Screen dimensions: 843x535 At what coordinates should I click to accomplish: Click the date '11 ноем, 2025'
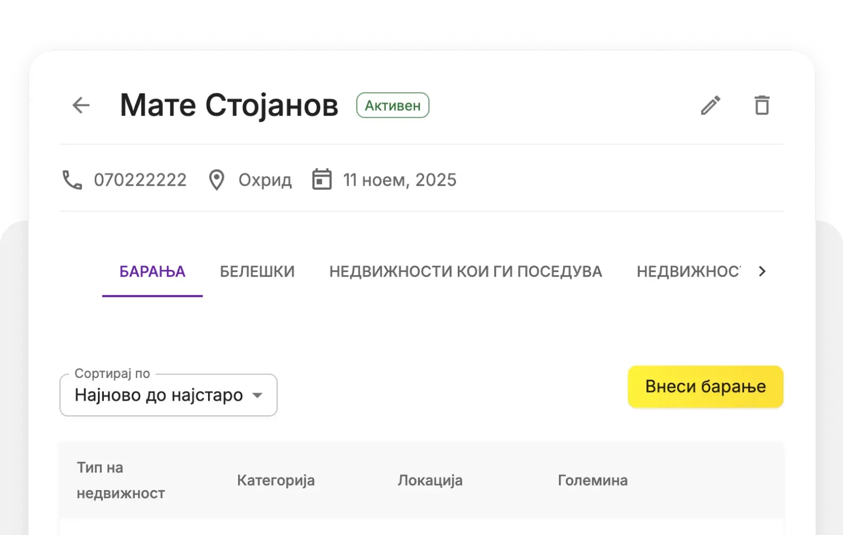click(400, 180)
